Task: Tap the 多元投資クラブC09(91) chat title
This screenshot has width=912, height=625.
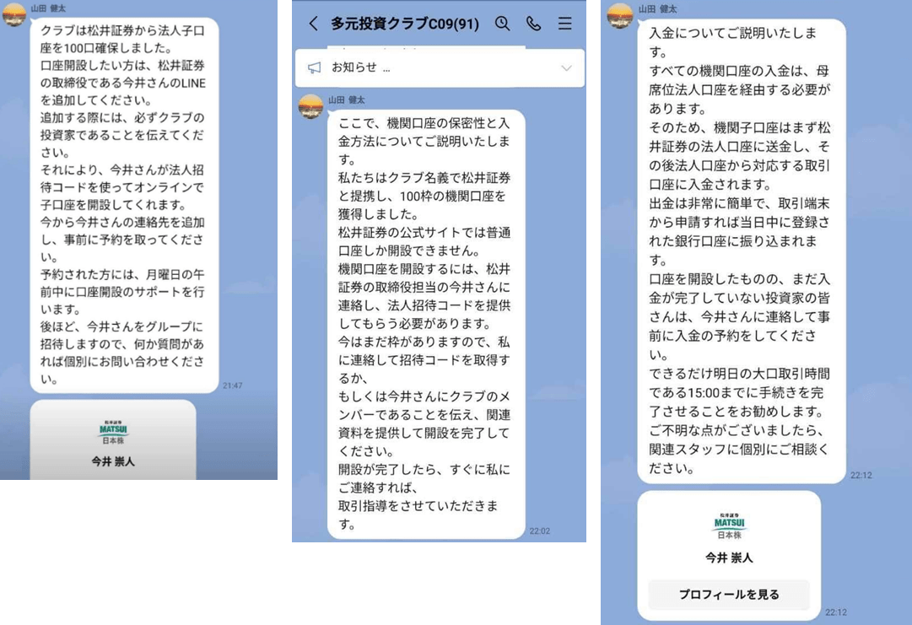Action: [x=405, y=24]
